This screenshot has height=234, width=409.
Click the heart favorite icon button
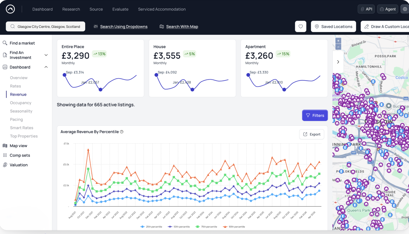(301, 27)
